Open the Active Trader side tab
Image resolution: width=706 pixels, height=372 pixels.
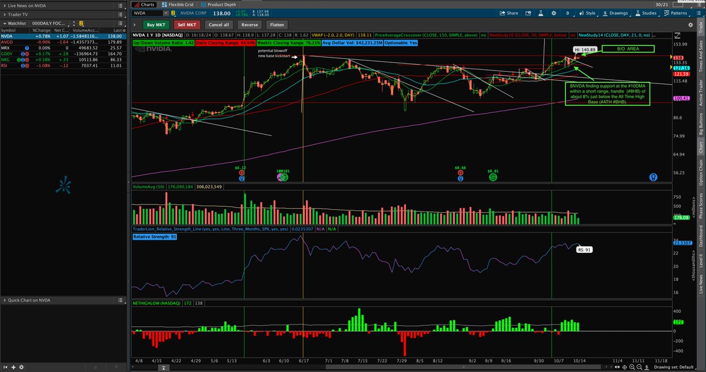[x=700, y=93]
